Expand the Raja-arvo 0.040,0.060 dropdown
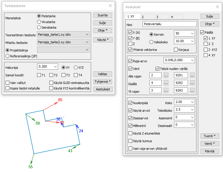Viewport: 223px width, 172px height. [192, 60]
